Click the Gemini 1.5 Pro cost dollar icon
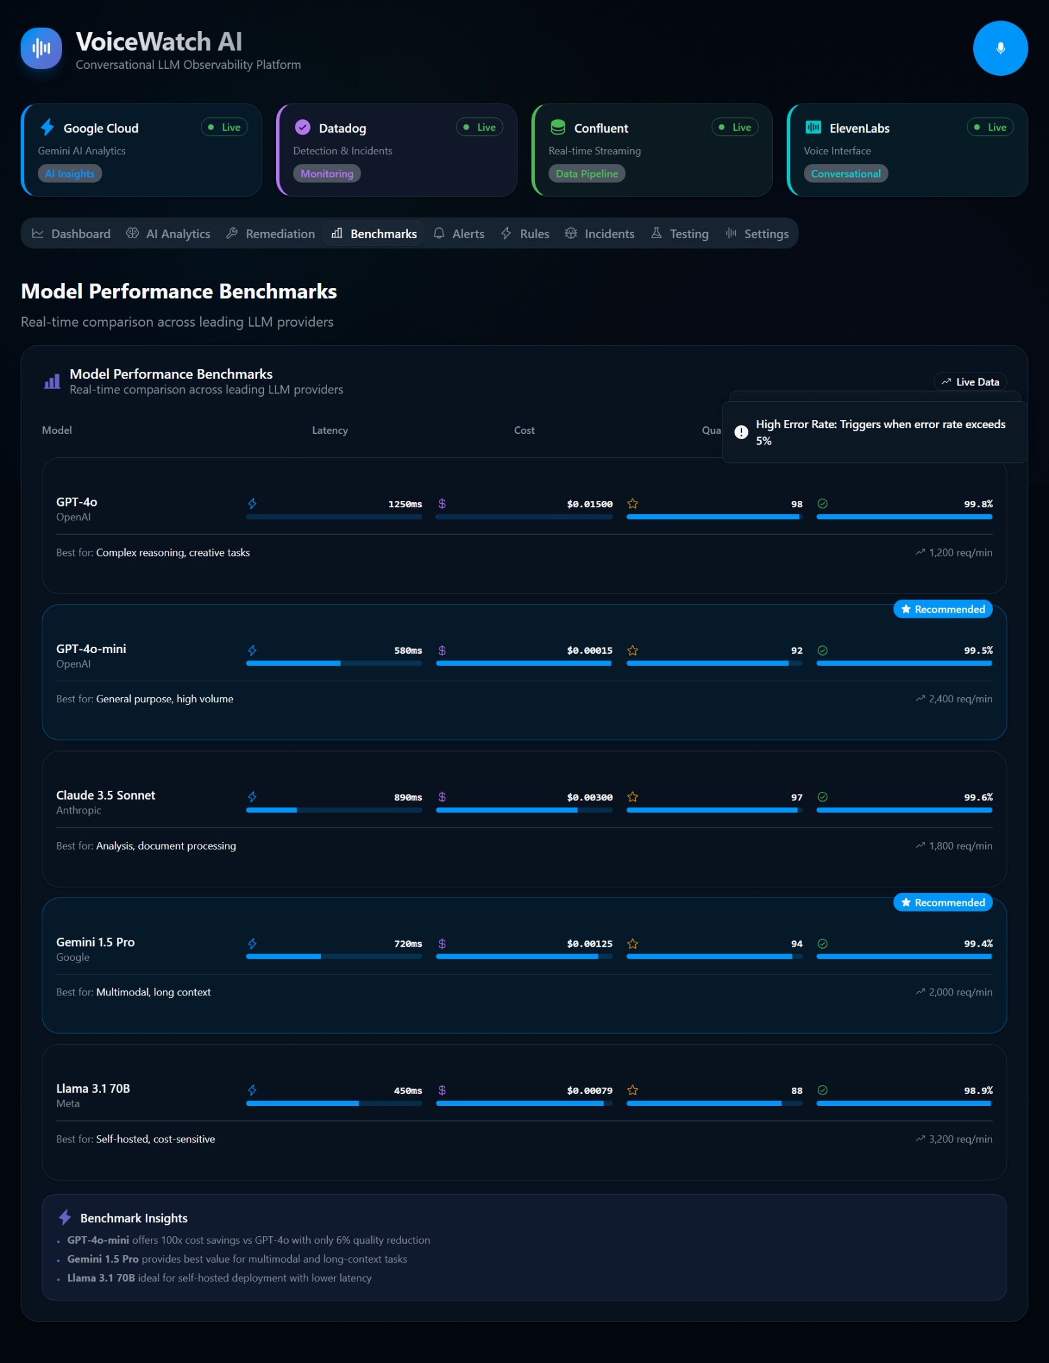Screen dimensions: 1049x1363 [442, 944]
